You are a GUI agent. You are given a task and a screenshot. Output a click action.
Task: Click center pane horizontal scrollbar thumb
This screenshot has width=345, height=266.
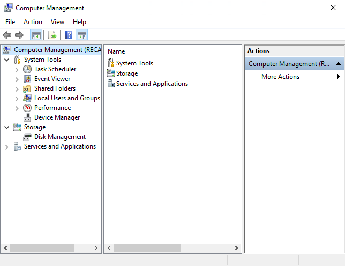coord(147,248)
